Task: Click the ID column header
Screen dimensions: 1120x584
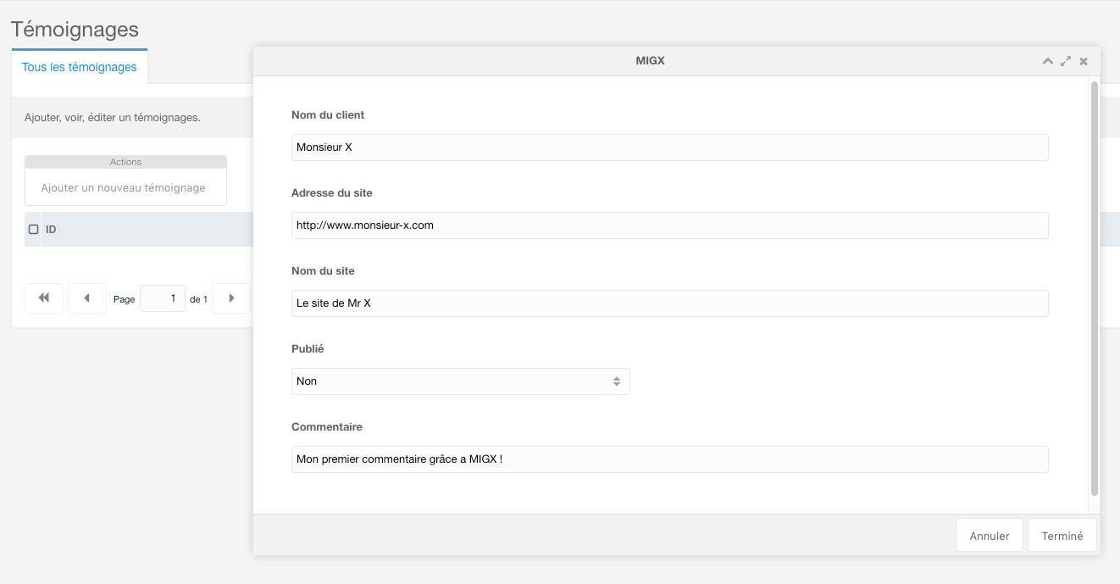Action: coord(51,230)
